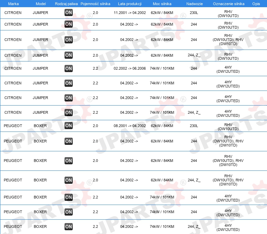This screenshot has height=234, width=267.
Task: Click ON icon in Peugeot 2.0 244, Z_ row
Action: [x=69, y=180]
